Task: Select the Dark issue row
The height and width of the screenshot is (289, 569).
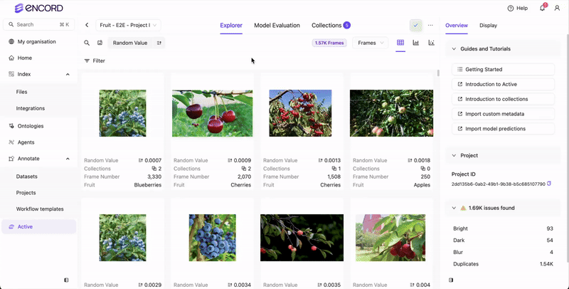Action: [x=503, y=241]
